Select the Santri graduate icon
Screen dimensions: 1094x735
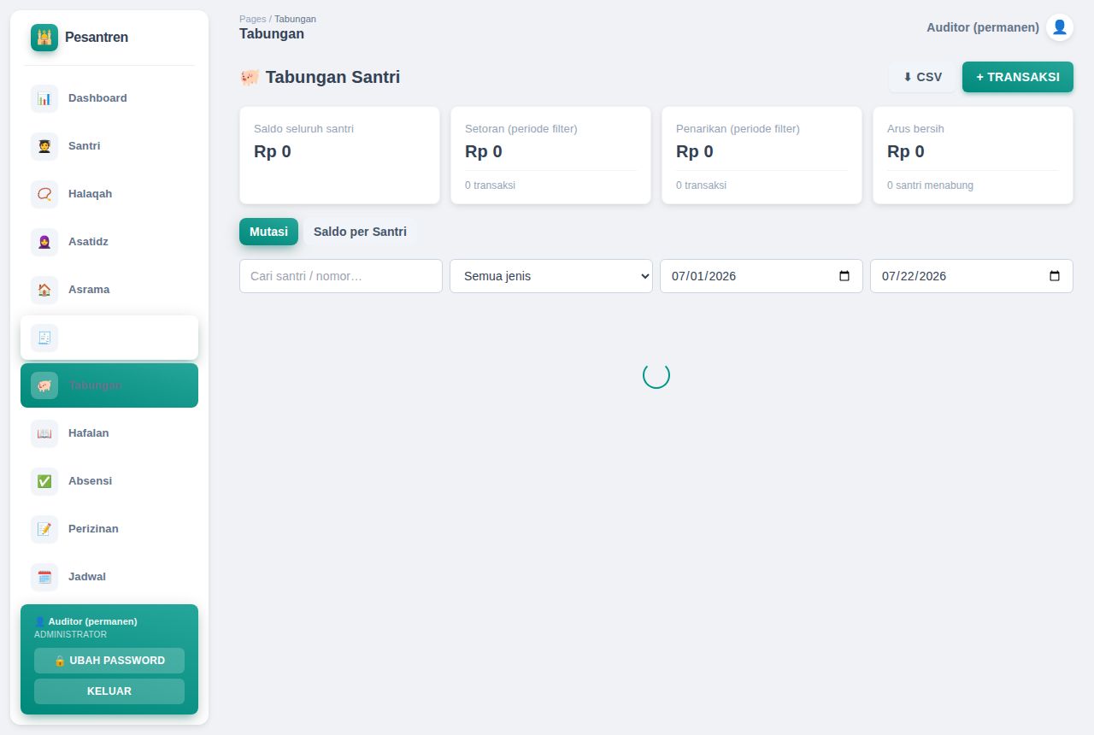tap(44, 146)
